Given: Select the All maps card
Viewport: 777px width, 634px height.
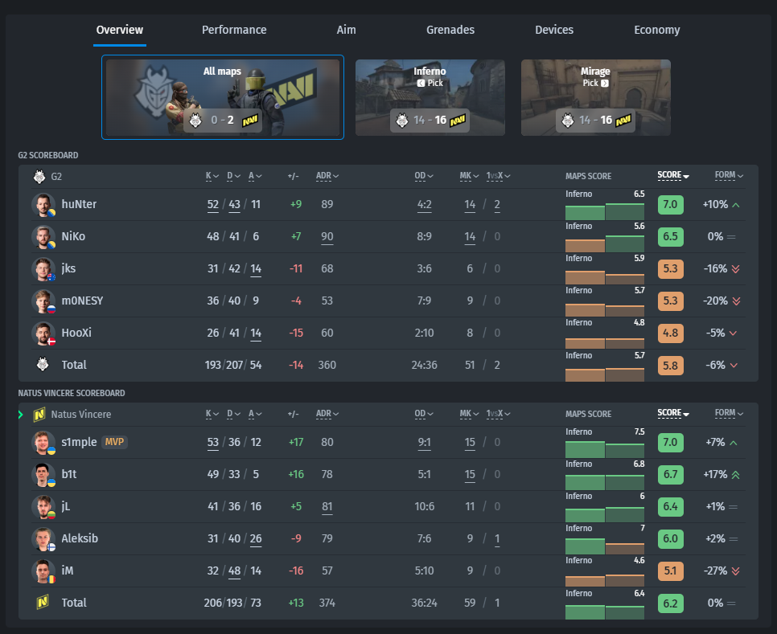Looking at the screenshot, I should [x=223, y=97].
